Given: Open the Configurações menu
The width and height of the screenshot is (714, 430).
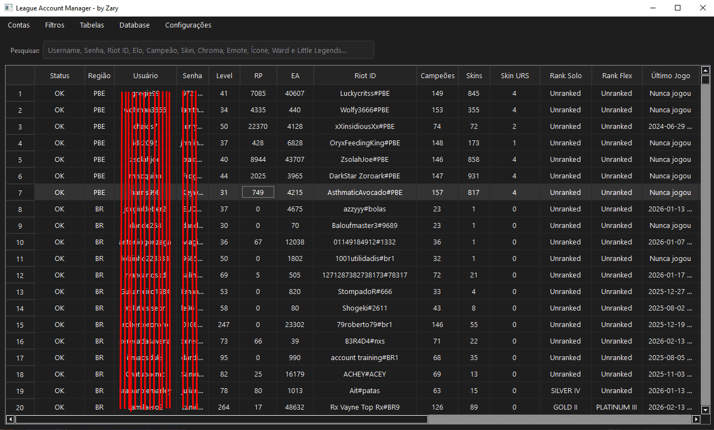Looking at the screenshot, I should pos(188,25).
